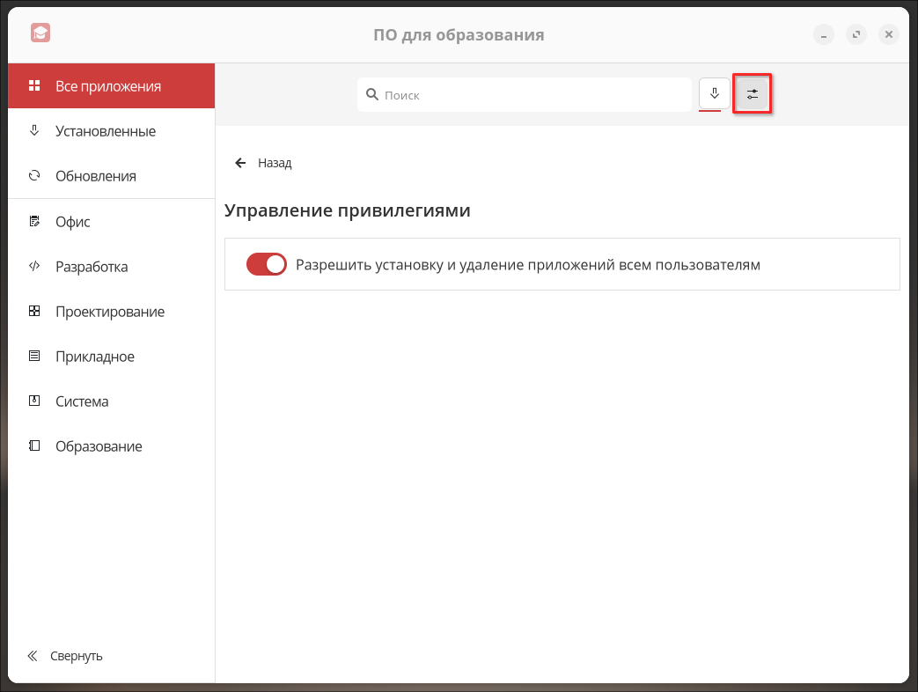Open the Прикладное category

coord(94,357)
